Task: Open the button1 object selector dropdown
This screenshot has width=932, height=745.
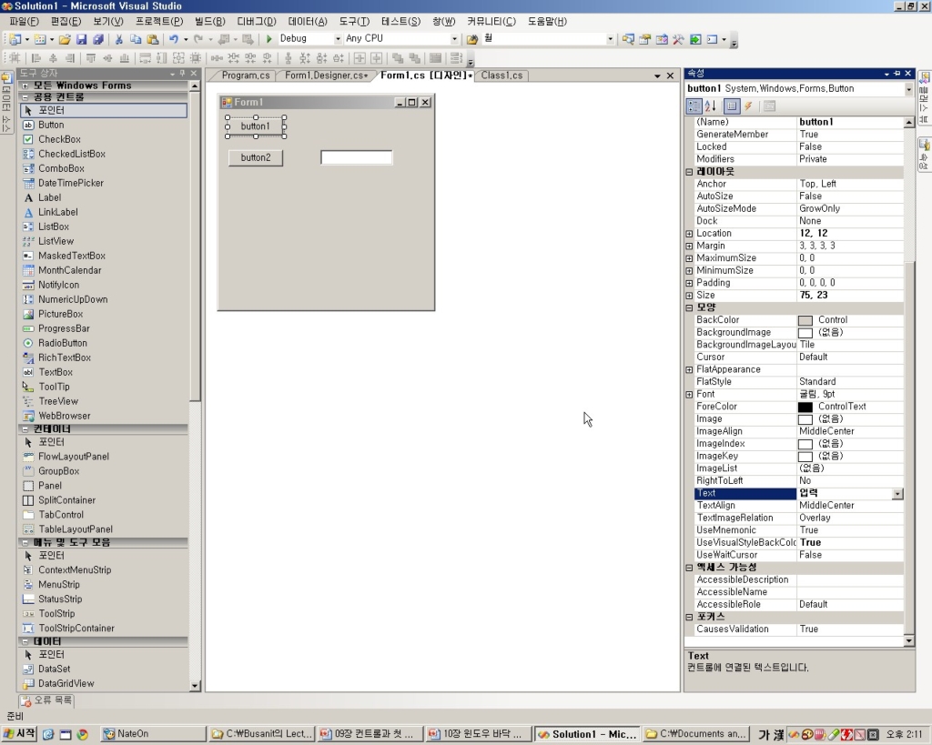Action: (908, 89)
